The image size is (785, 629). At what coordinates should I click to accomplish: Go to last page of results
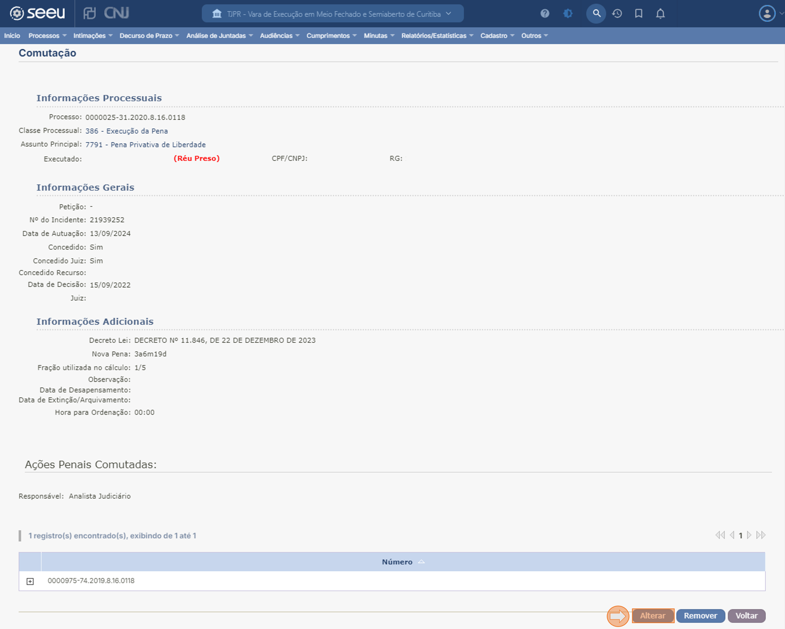pos(761,535)
